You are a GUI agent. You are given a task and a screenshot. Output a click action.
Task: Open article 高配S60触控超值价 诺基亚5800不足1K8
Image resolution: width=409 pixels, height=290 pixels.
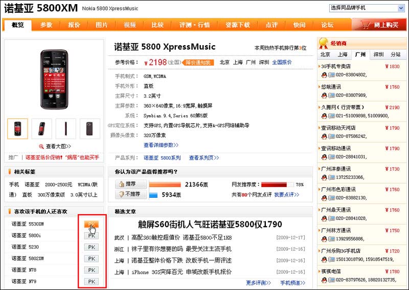tap(181, 237)
